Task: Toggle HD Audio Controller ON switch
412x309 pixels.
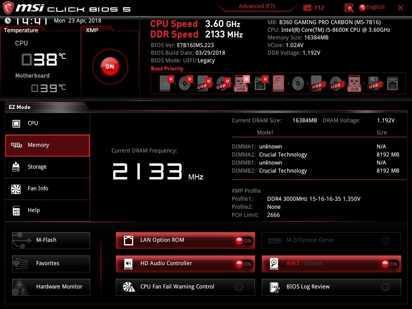Action: tap(244, 264)
